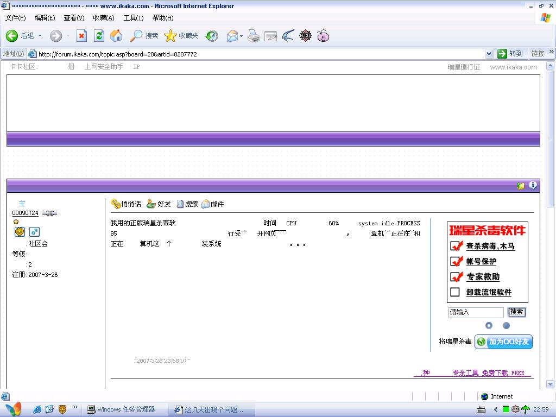
Task: Click the green-yellow icon beside the info icon
Action: (x=521, y=186)
